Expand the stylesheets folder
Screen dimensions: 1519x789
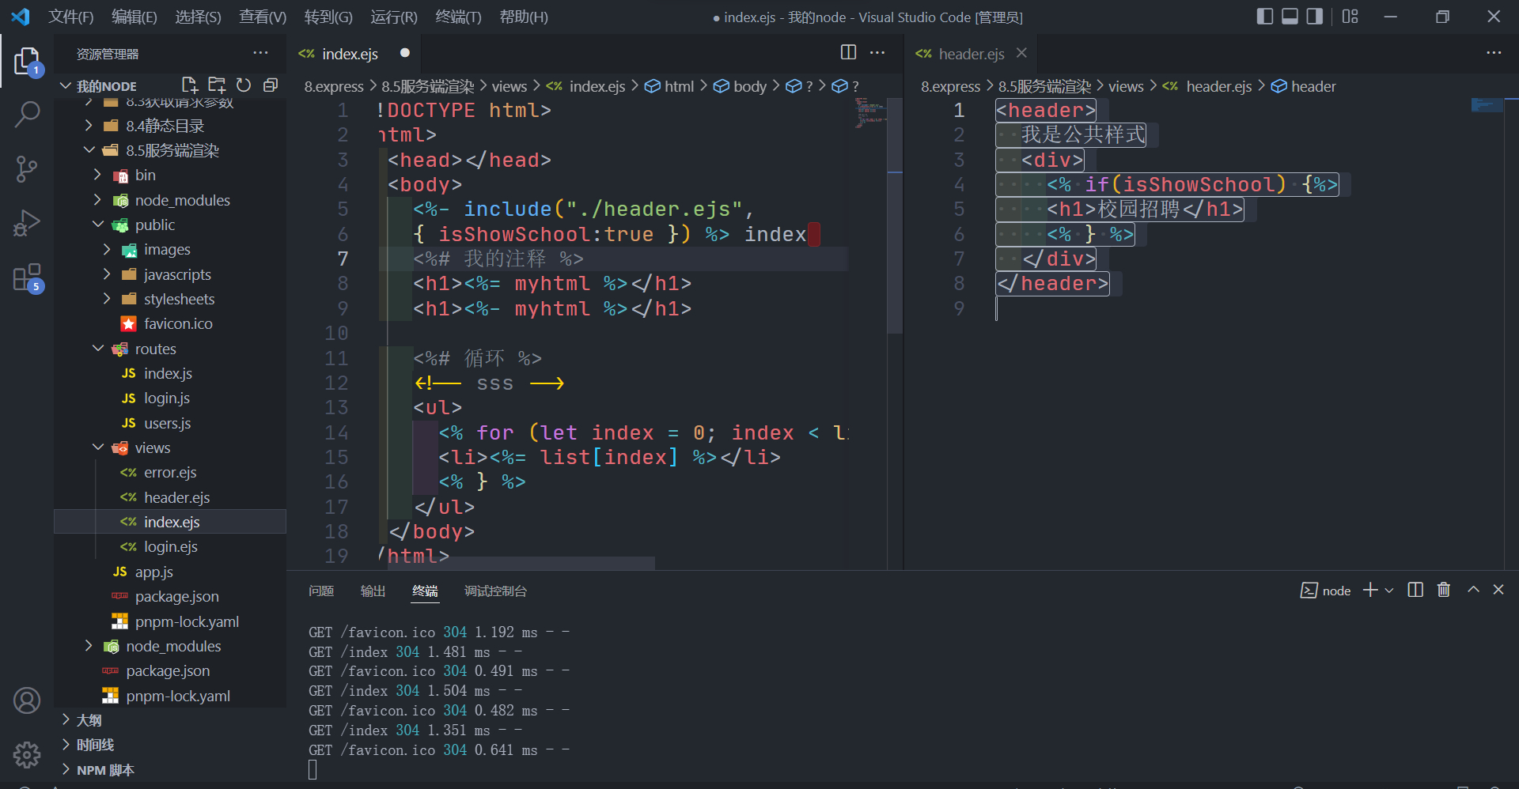click(179, 299)
